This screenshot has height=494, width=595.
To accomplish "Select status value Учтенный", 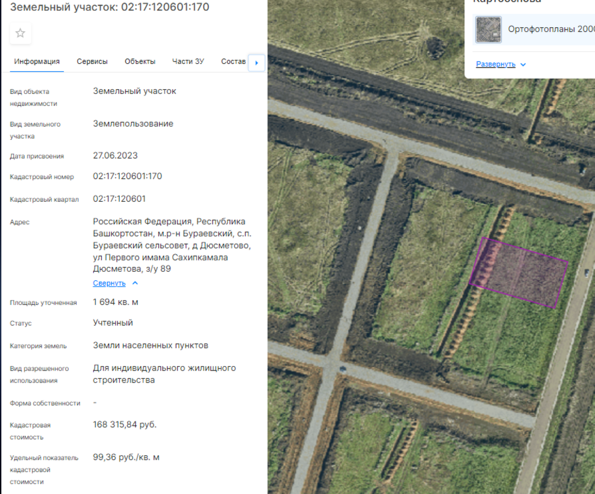I will click(x=113, y=323).
